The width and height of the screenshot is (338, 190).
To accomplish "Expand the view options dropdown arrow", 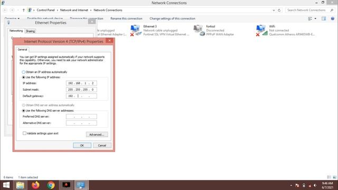I will pos(315,19).
